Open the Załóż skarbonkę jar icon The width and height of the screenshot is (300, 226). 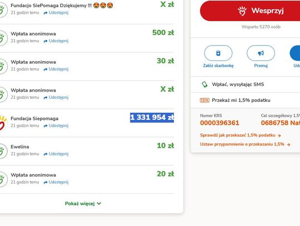[x=218, y=53]
